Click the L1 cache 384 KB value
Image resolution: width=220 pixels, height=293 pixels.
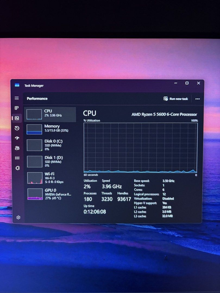coord(167,207)
